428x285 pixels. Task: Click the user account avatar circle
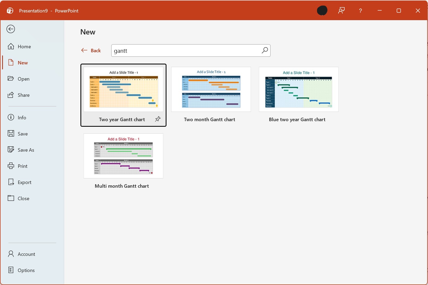pos(322,11)
